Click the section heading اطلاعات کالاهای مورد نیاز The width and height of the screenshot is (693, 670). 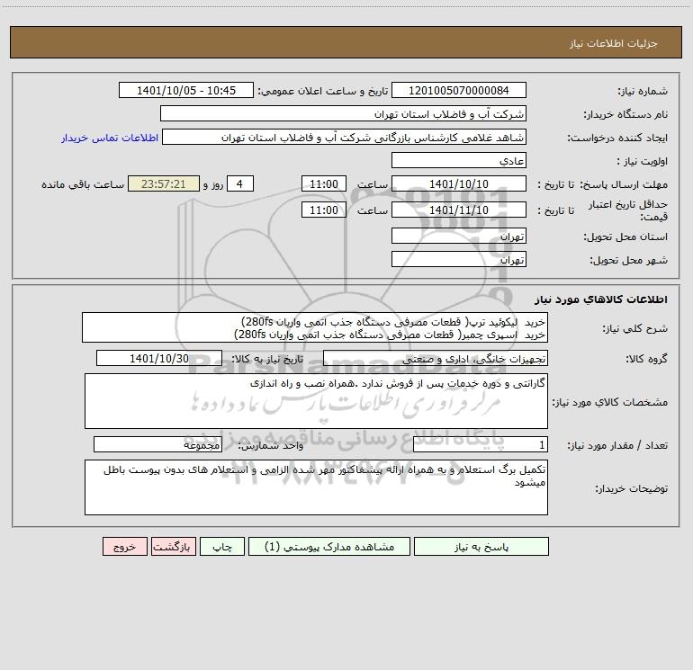pyautogui.click(x=601, y=299)
